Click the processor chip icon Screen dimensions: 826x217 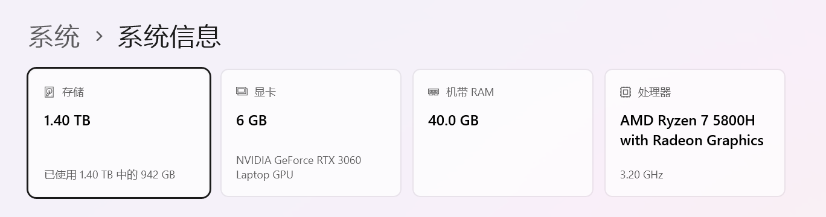pyautogui.click(x=626, y=92)
